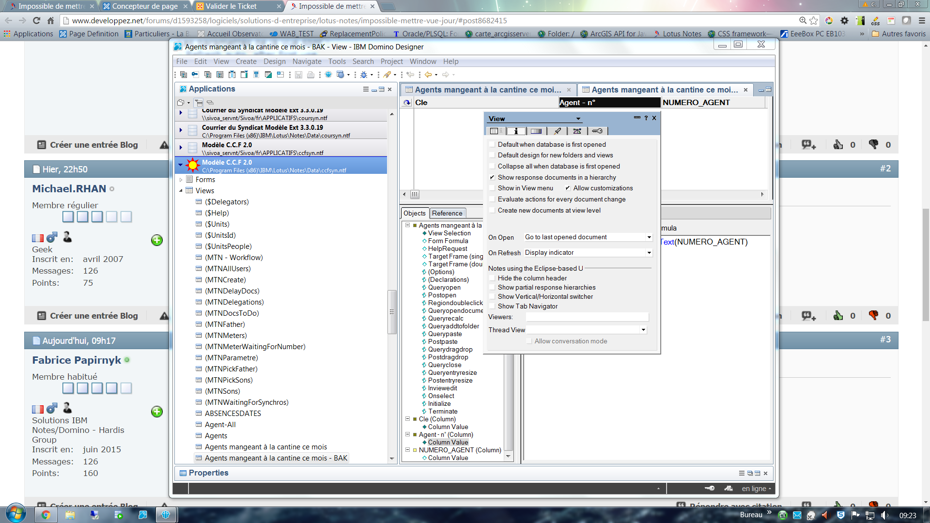Enable Default when database is first opened

(x=492, y=144)
